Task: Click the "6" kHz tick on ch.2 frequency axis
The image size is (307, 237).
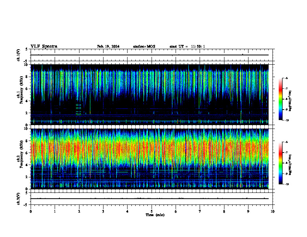Action: [27, 153]
